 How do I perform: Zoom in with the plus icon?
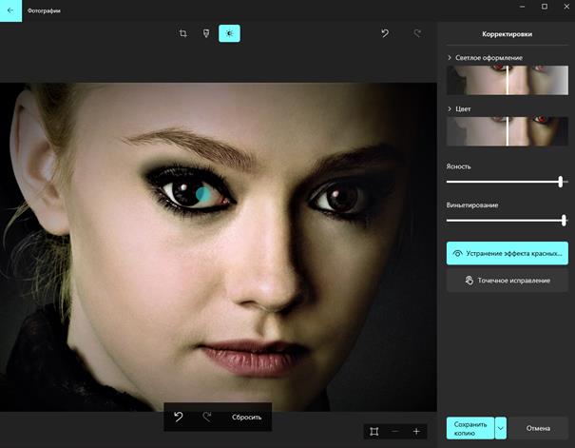click(416, 432)
